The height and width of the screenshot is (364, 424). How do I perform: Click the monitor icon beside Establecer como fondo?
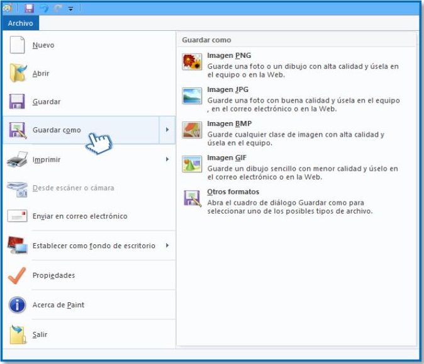tap(18, 245)
